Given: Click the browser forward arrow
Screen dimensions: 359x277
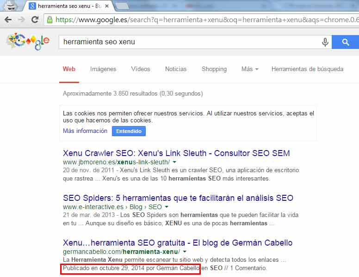Looking at the screenshot, I should point(21,20).
